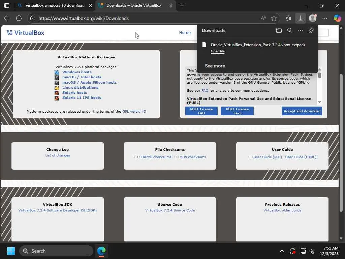Click the VirtualBox logo
Viewport: 345px width, 259px height.
pos(25,33)
